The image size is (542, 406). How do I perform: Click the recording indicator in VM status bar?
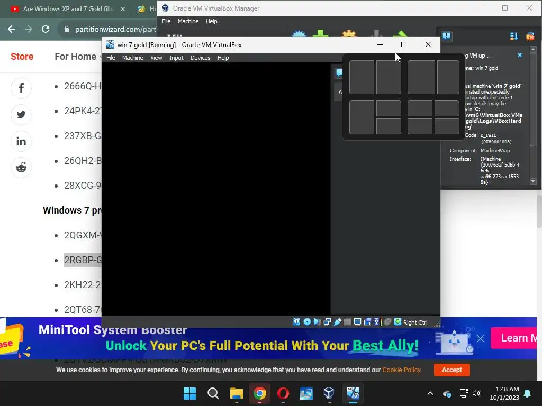pos(367,322)
